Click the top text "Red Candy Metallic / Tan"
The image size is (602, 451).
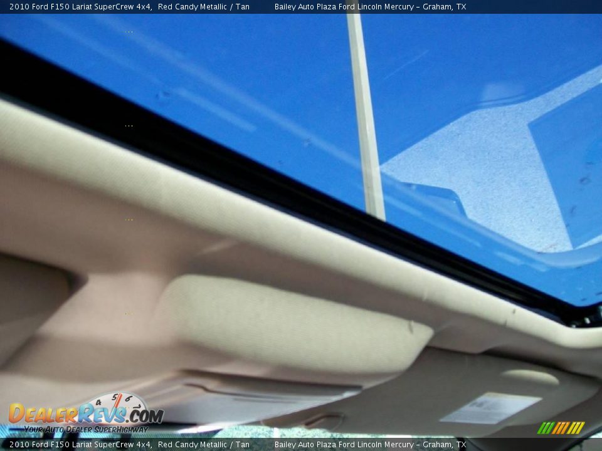coord(203,6)
